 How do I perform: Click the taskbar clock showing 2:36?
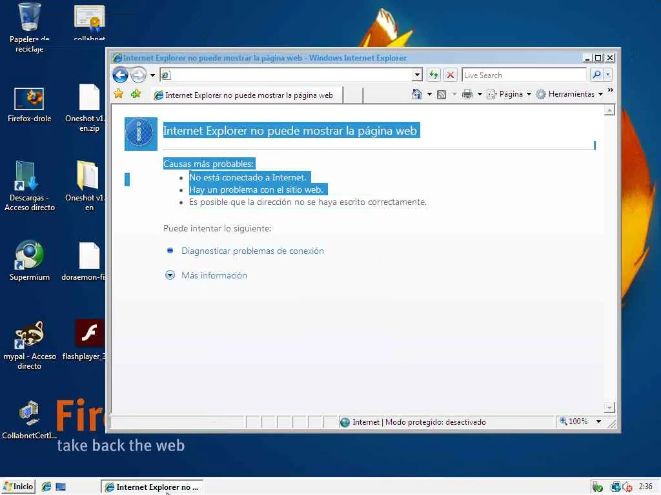click(646, 487)
